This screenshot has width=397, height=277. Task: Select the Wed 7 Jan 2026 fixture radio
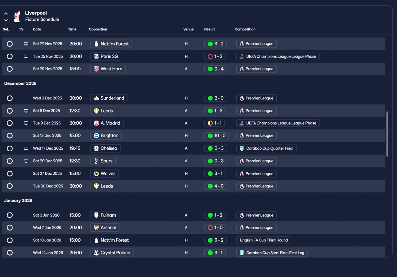point(10,228)
